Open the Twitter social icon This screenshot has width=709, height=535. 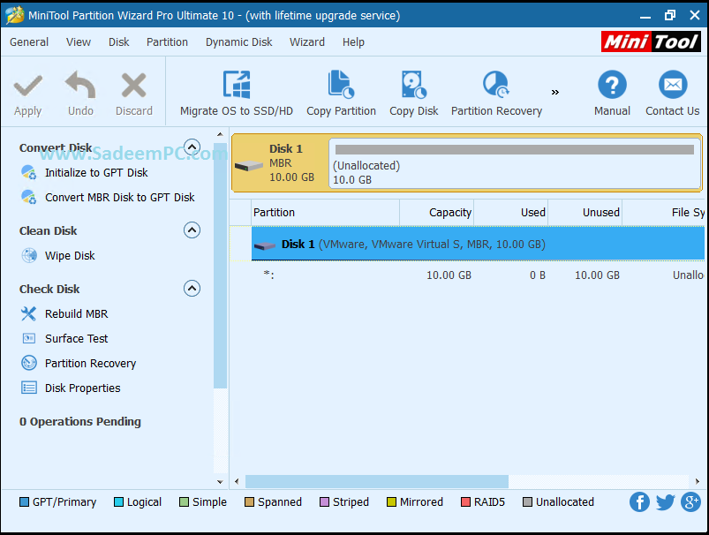pos(665,502)
